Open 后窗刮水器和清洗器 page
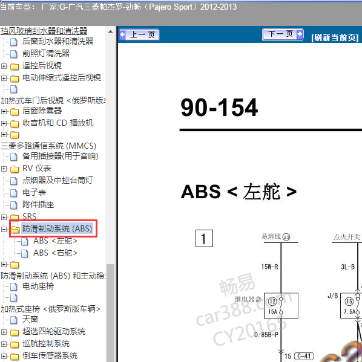The image size is (362, 362). (x=58, y=41)
